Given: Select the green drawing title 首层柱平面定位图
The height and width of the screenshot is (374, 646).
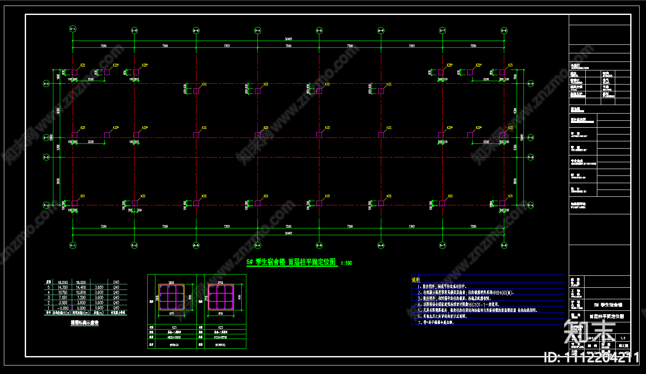Looking at the screenshot, I should click(312, 262).
